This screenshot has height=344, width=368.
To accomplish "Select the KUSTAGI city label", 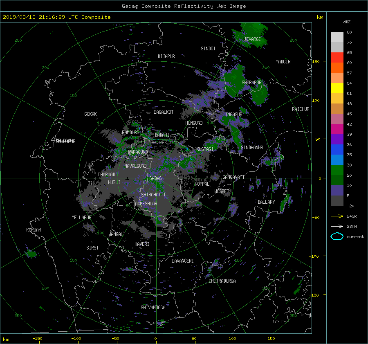I will point(205,149).
